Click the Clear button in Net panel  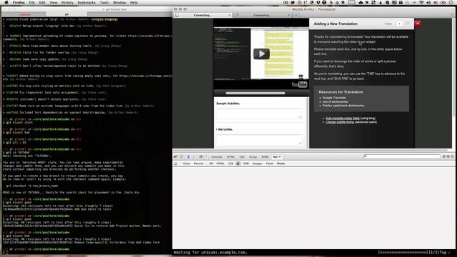(186, 163)
